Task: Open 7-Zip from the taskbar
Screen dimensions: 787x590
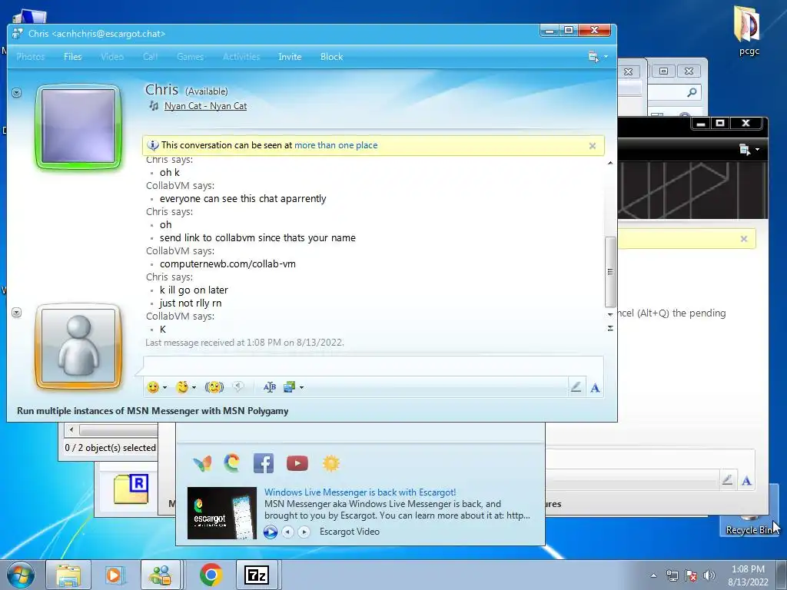Action: coord(256,575)
